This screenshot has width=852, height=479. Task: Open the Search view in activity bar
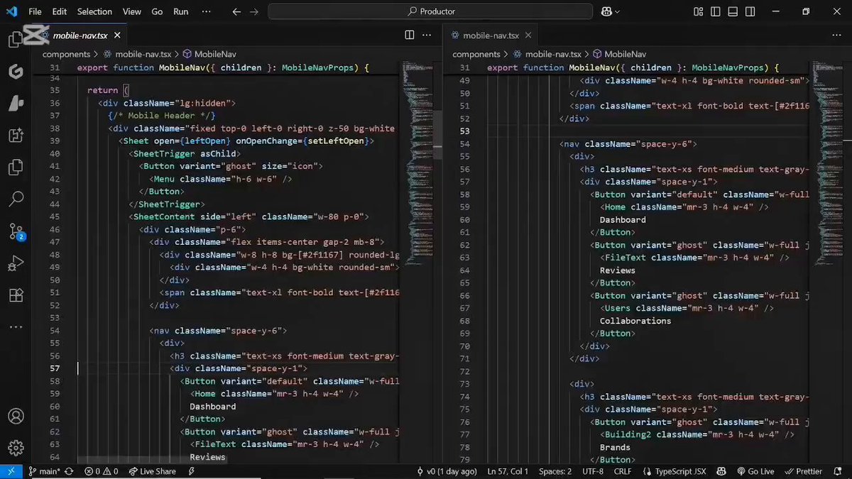[16, 199]
